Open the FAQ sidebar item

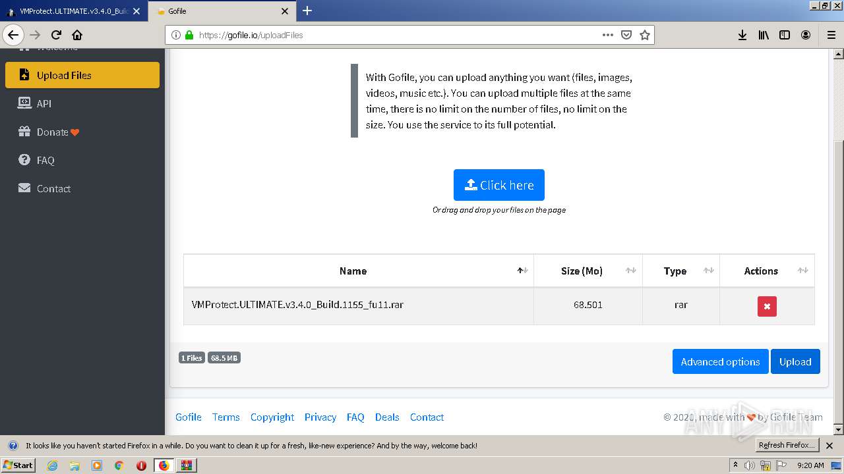pos(82,160)
